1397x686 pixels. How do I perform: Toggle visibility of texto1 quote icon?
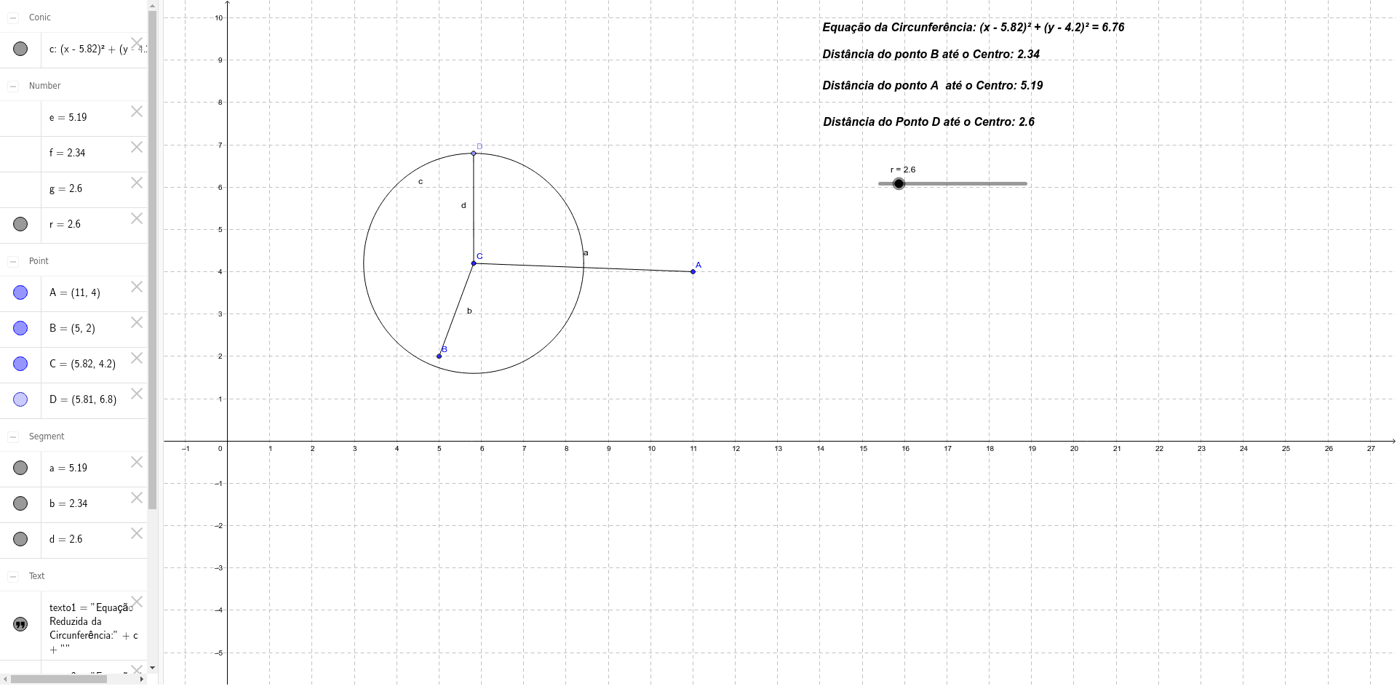point(20,624)
